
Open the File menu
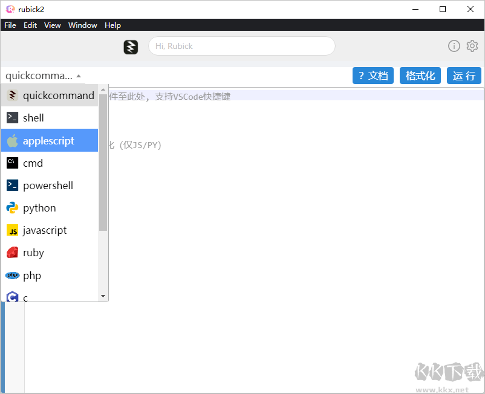10,25
